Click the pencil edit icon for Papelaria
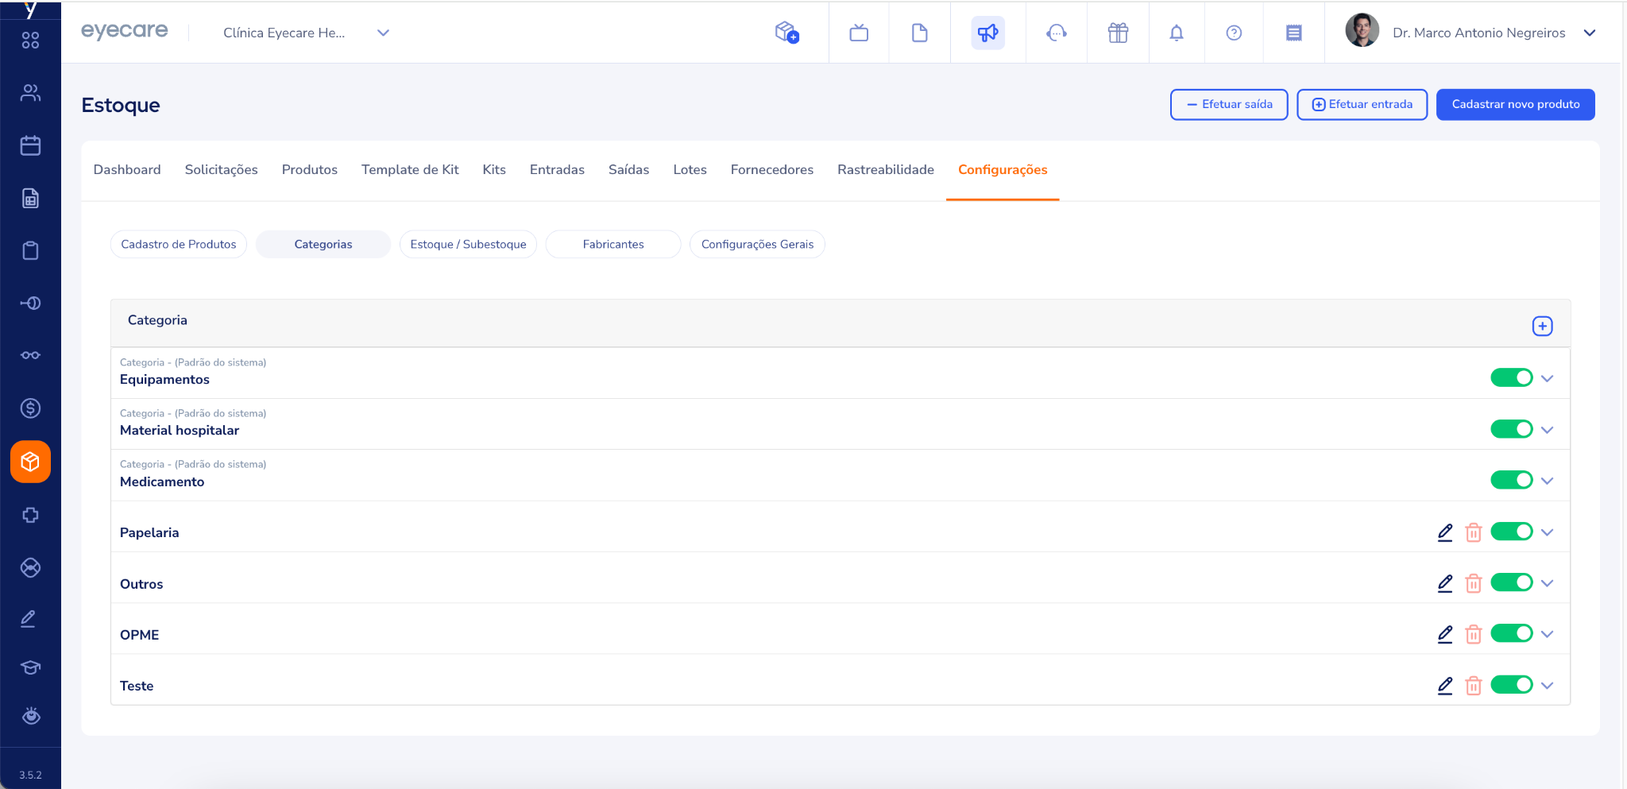 point(1445,532)
